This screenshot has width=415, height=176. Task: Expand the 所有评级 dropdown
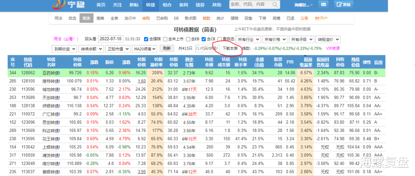click(x=302, y=39)
